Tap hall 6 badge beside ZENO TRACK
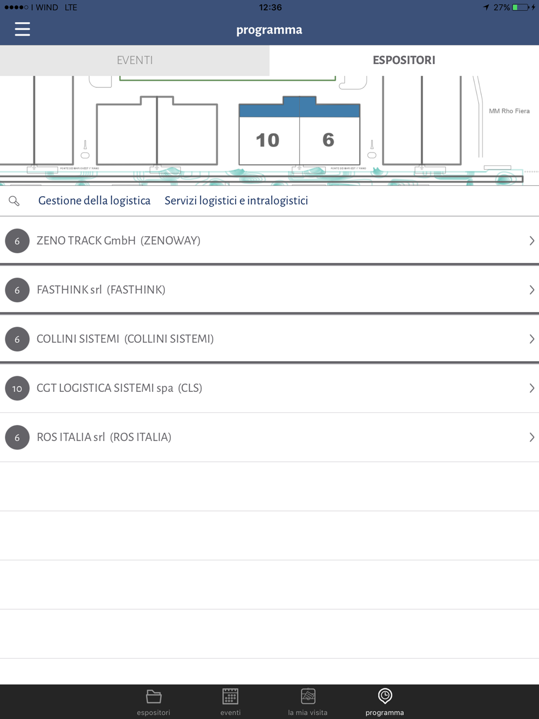This screenshot has height=719, width=539. point(17,241)
